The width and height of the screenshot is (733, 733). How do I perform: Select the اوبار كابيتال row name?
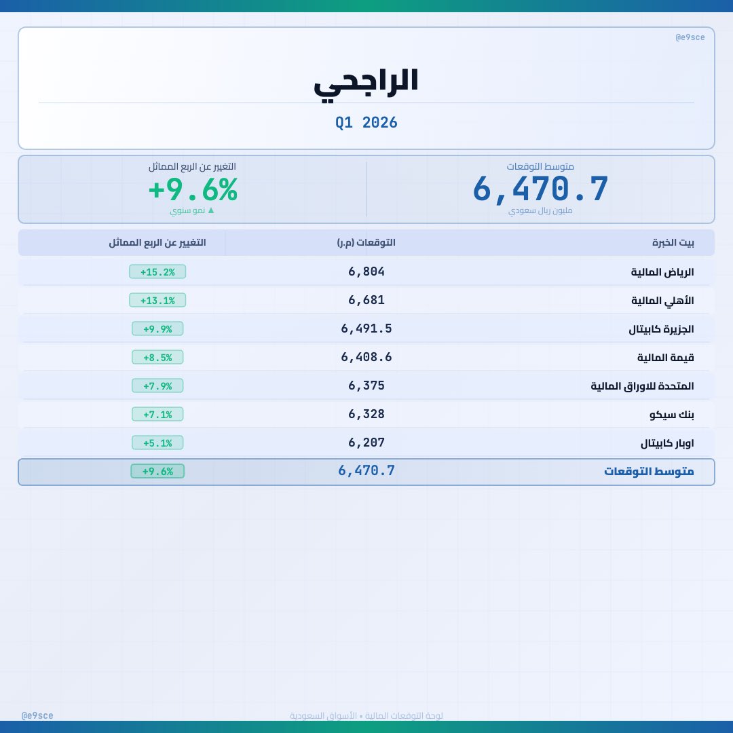tap(667, 443)
